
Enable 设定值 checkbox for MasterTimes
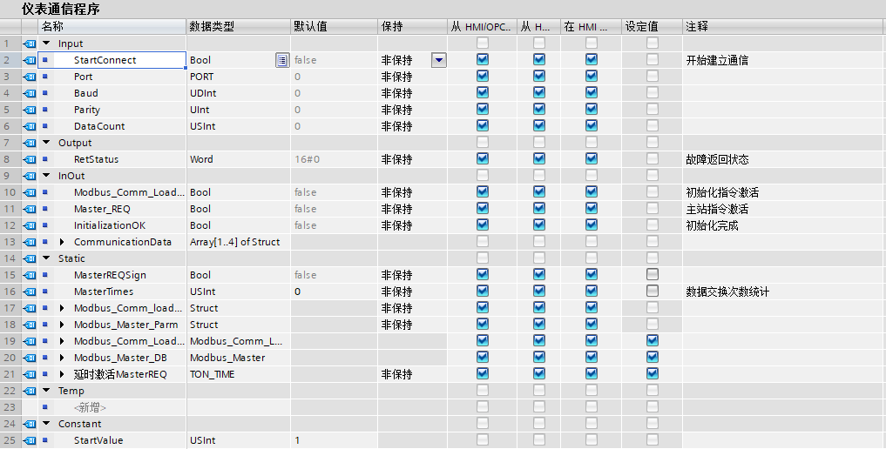click(653, 292)
